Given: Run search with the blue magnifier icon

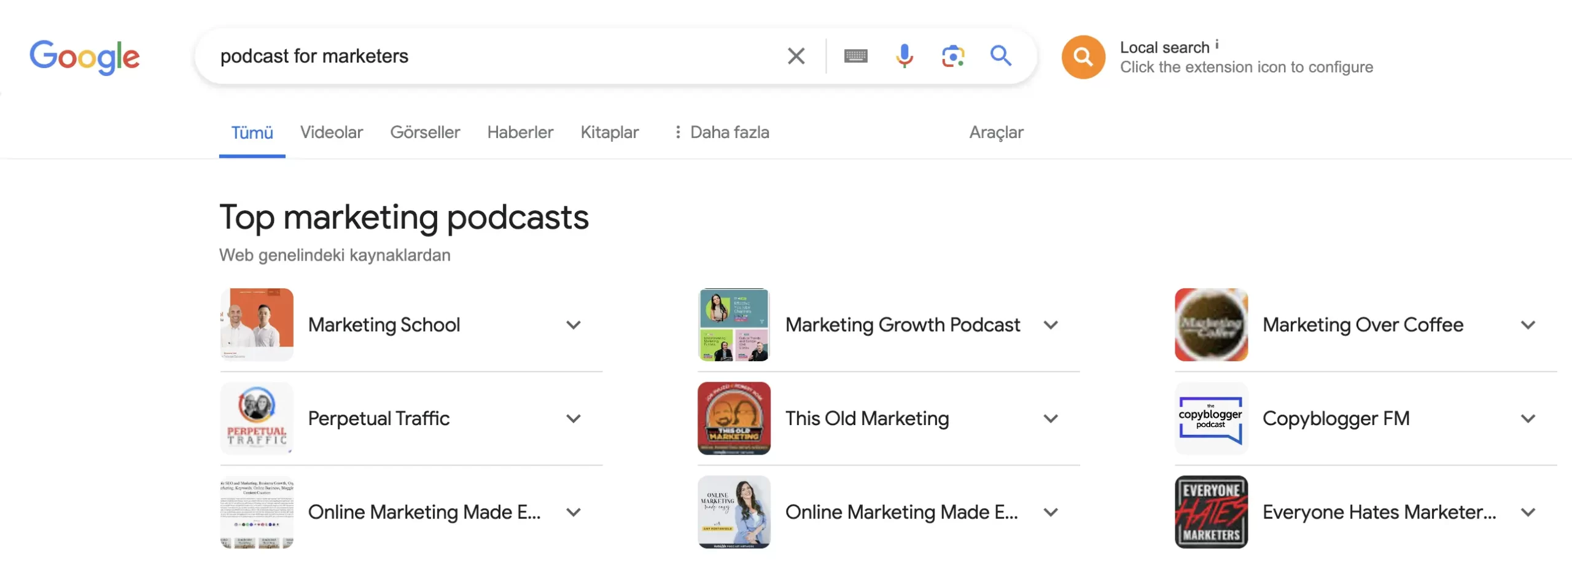Looking at the screenshot, I should pyautogui.click(x=1001, y=56).
